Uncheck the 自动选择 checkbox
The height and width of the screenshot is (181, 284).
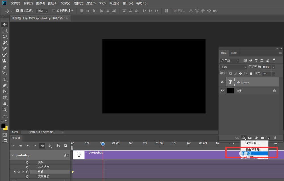click(18, 11)
